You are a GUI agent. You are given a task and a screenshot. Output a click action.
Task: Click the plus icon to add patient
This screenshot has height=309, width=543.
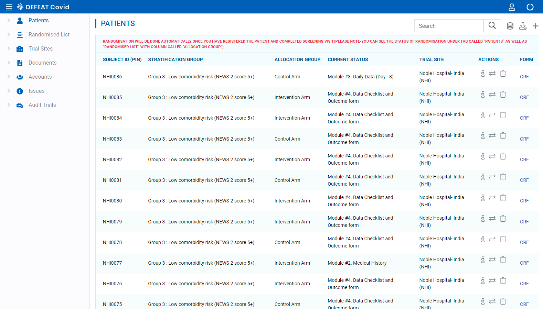click(x=535, y=26)
